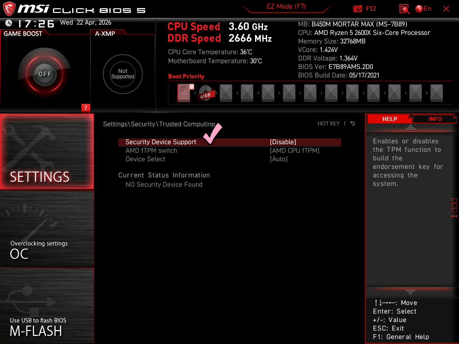Click the help panel bottom grip handle
The width and height of the screenshot is (459, 344).
tap(411, 292)
